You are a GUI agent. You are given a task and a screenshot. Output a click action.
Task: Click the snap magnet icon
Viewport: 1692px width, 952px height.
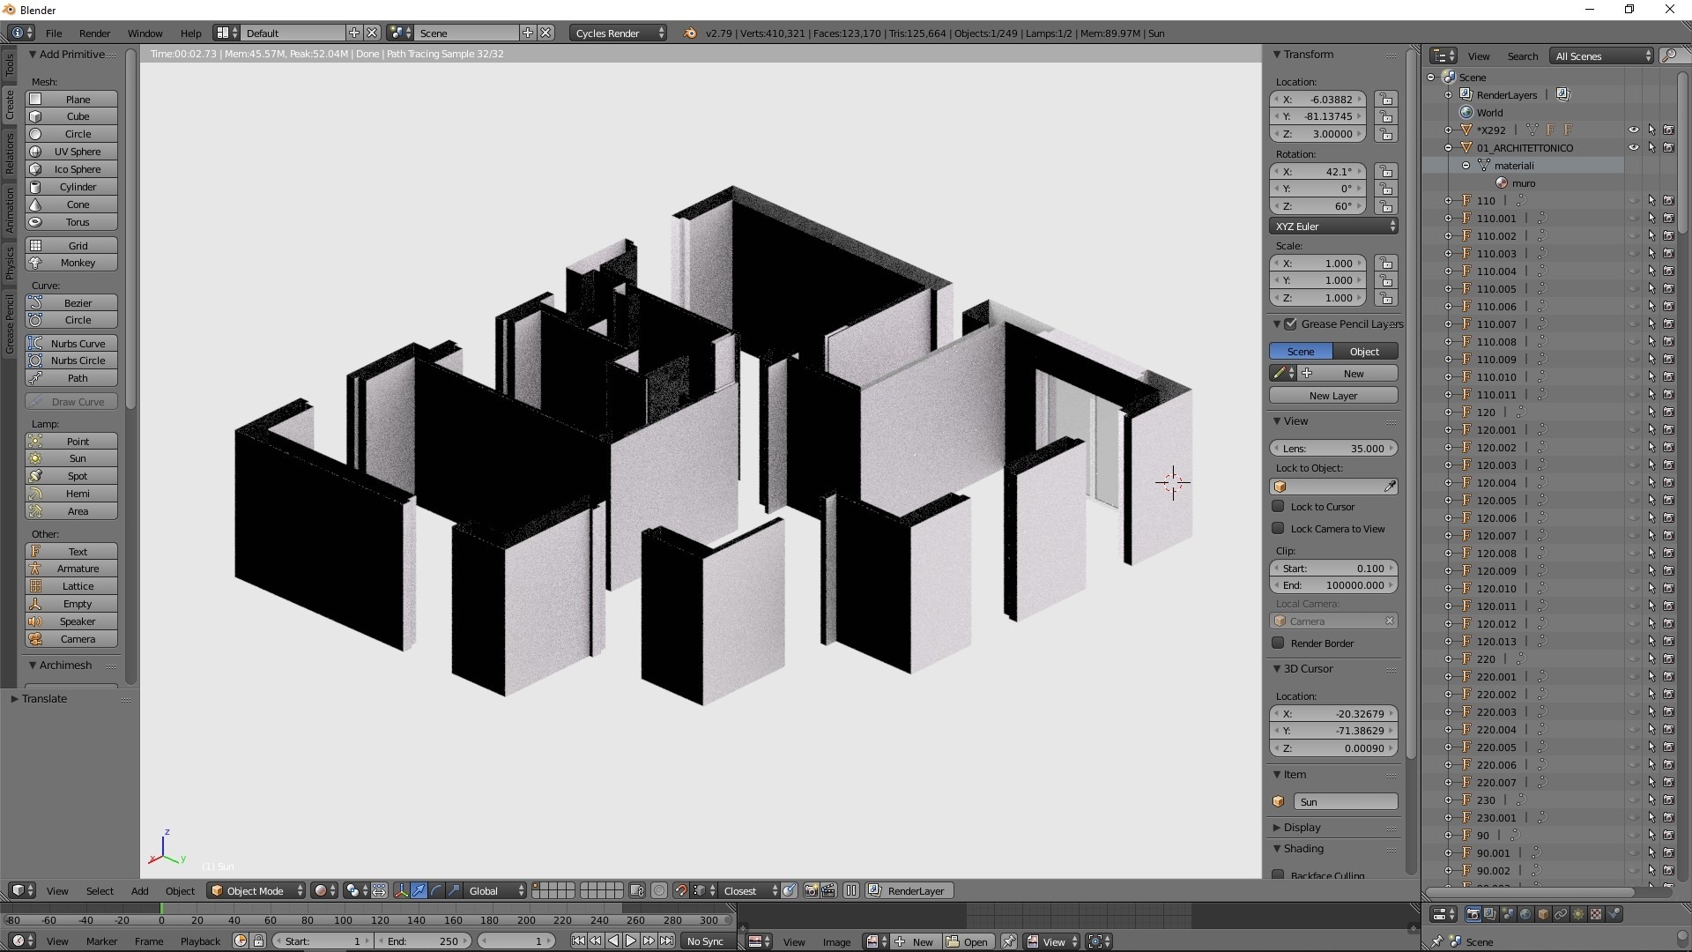[680, 891]
